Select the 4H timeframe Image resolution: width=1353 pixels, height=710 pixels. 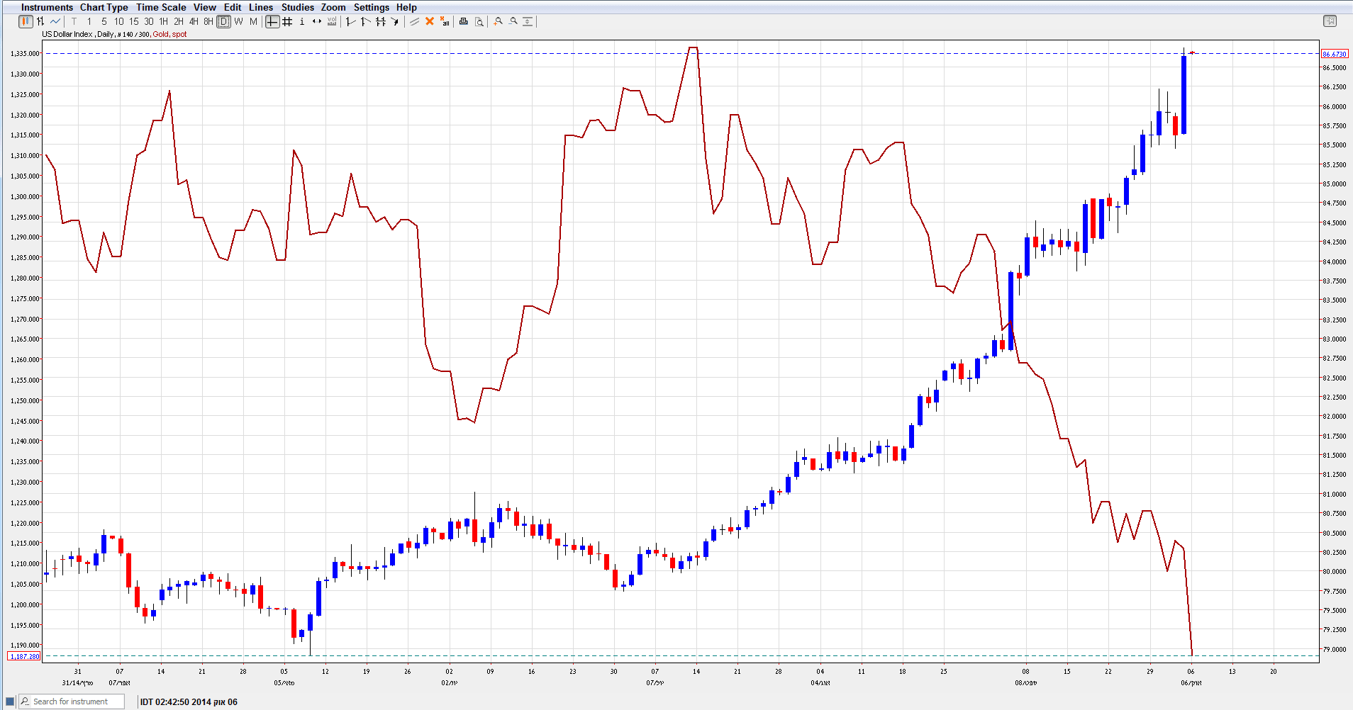coord(194,21)
